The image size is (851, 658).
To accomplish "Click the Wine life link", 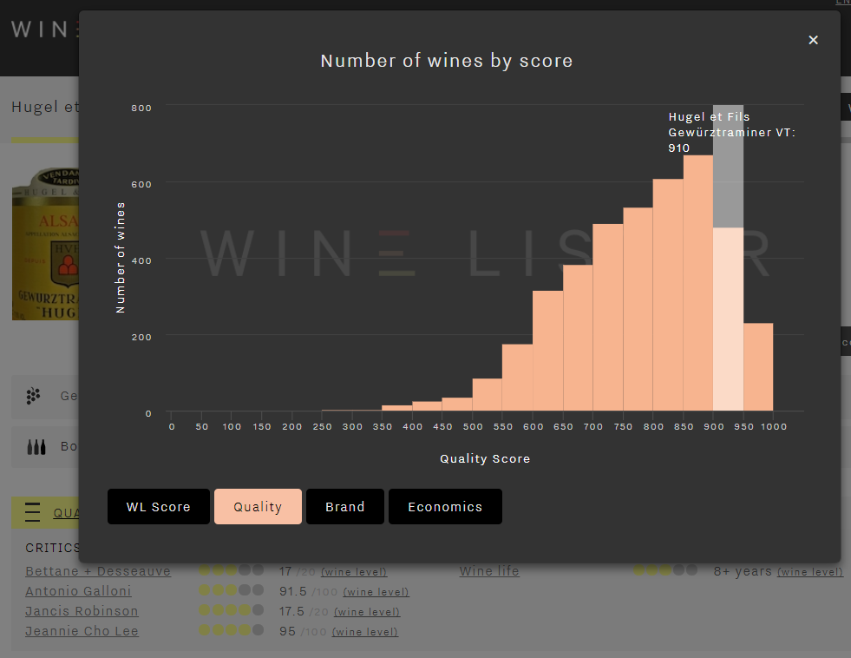I will (x=489, y=571).
